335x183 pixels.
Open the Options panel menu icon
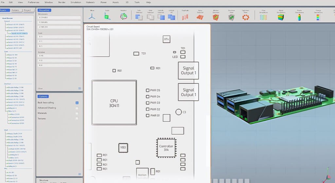point(80,174)
